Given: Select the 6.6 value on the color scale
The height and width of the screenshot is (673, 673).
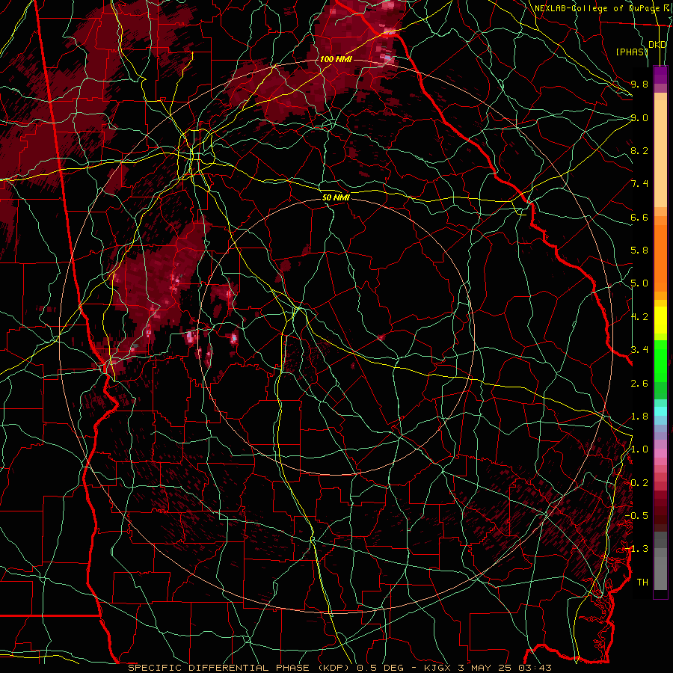Looking at the screenshot, I should pyautogui.click(x=639, y=217).
